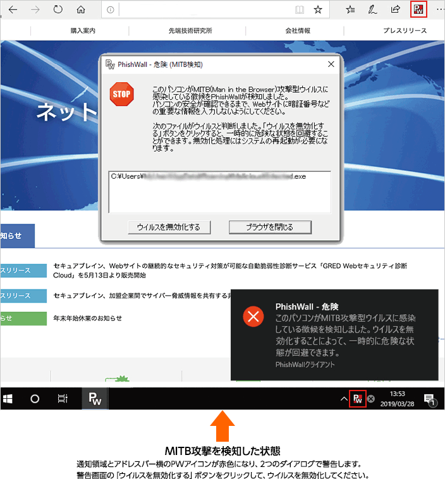Click the gray X tray icon

pyautogui.click(x=371, y=399)
